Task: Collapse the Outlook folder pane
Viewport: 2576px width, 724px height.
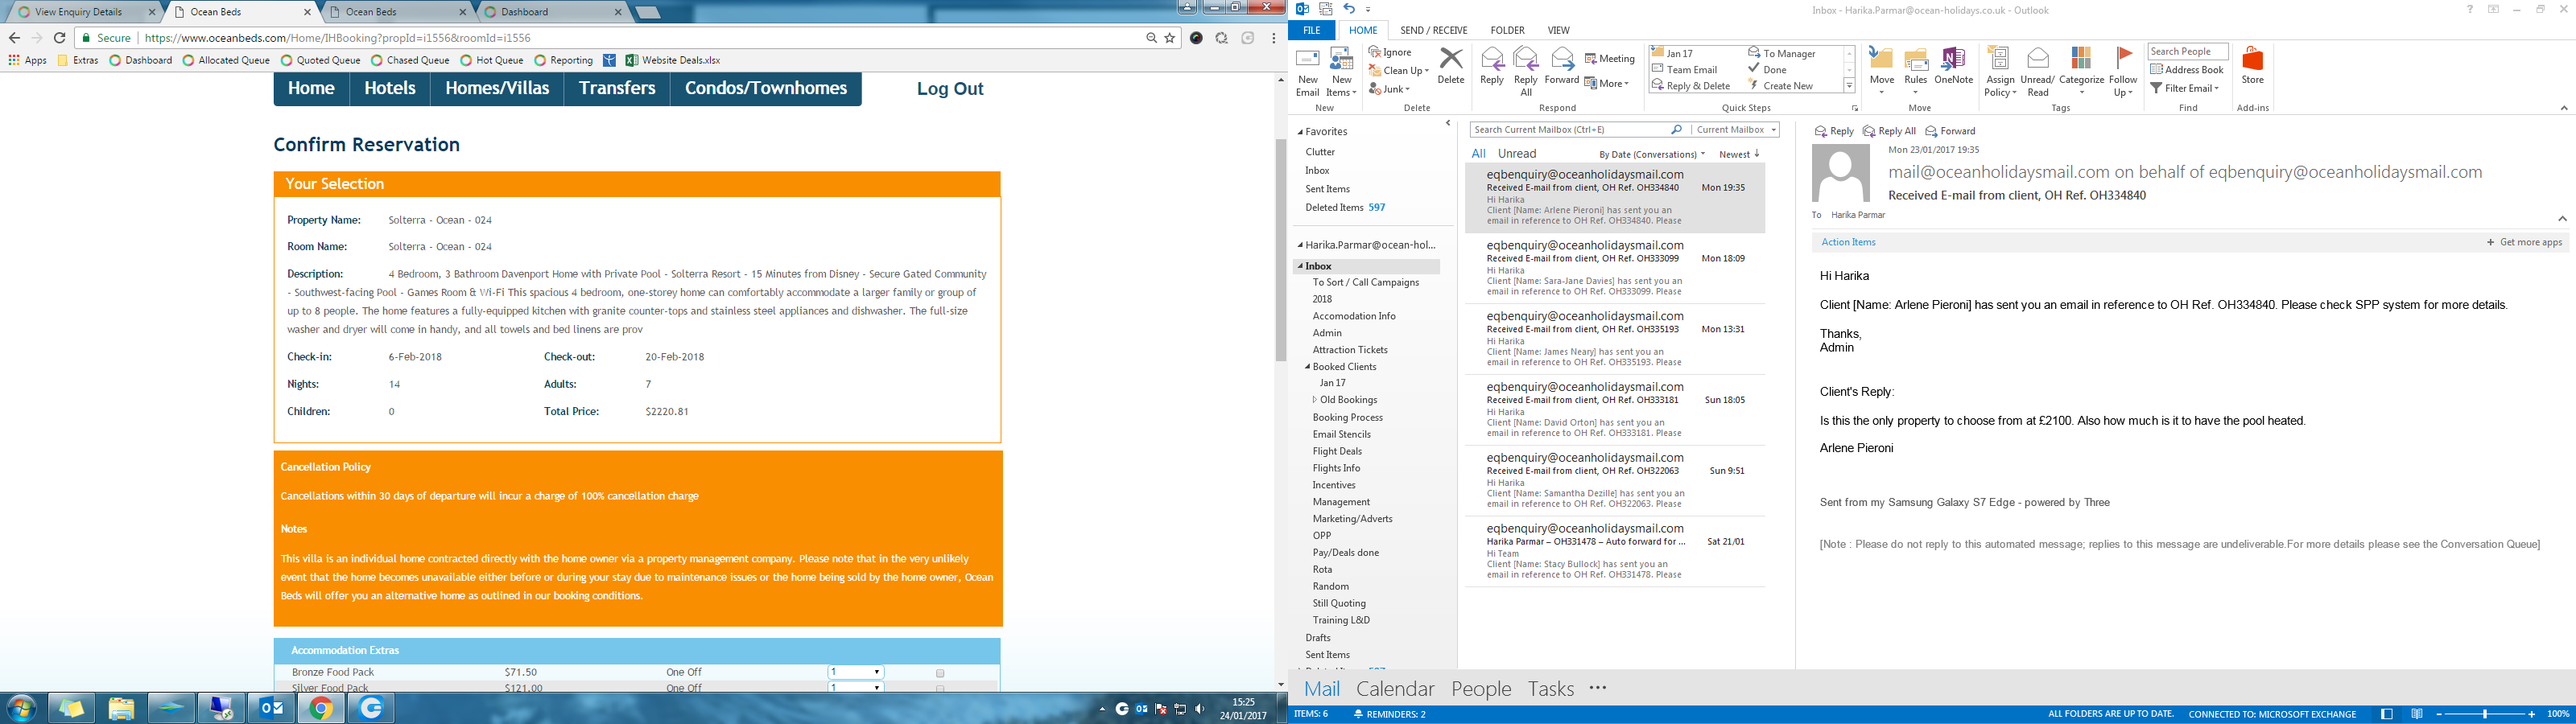Action: pyautogui.click(x=1448, y=124)
